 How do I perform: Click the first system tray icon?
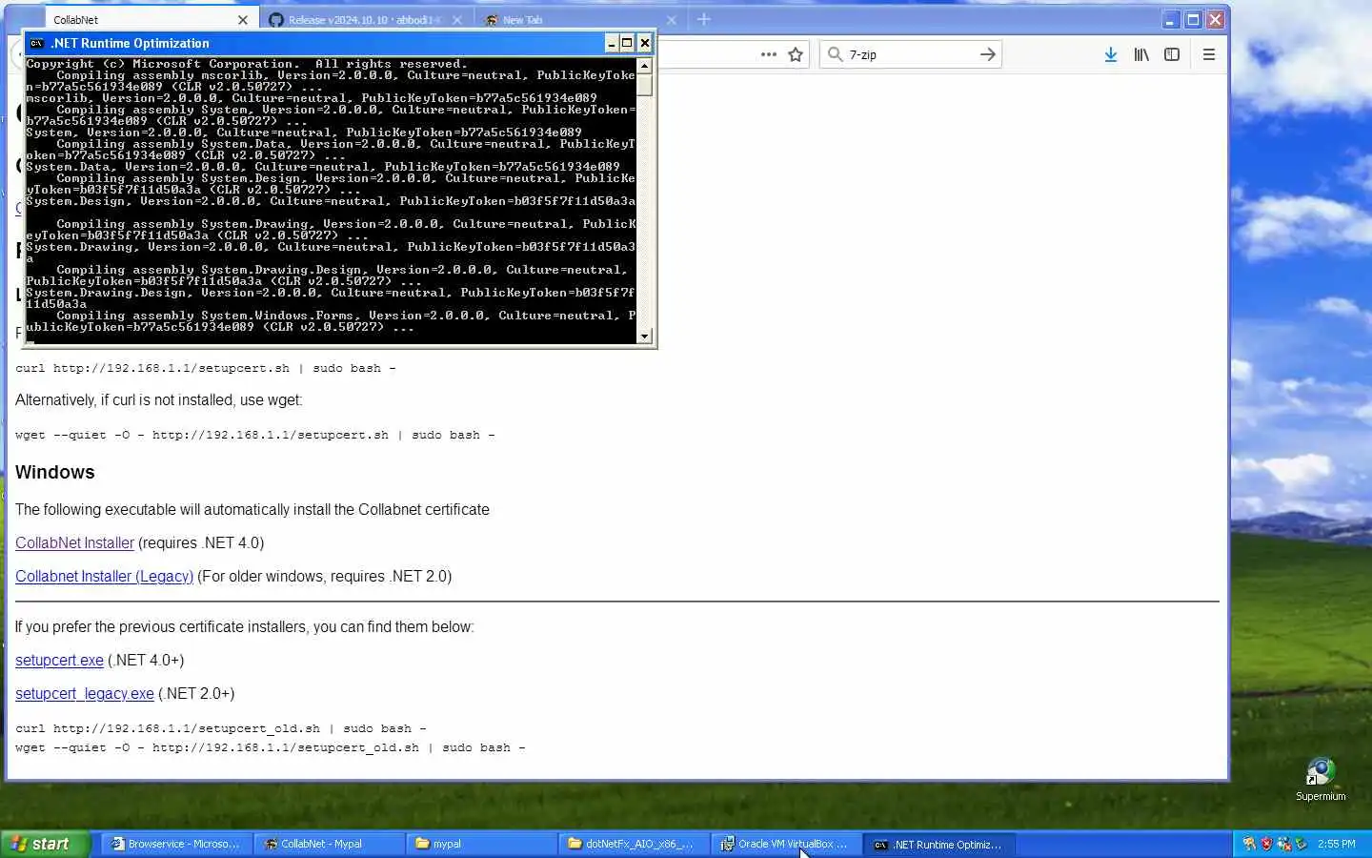[1249, 844]
